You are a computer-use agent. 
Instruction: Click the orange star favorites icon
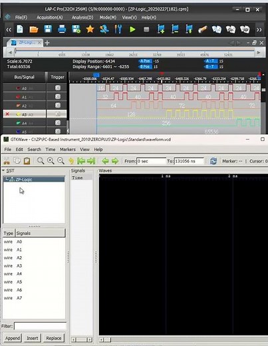pos(90,29)
